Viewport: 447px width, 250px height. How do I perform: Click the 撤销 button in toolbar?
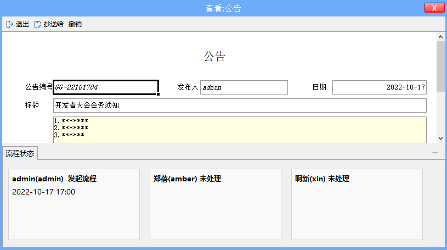click(75, 24)
